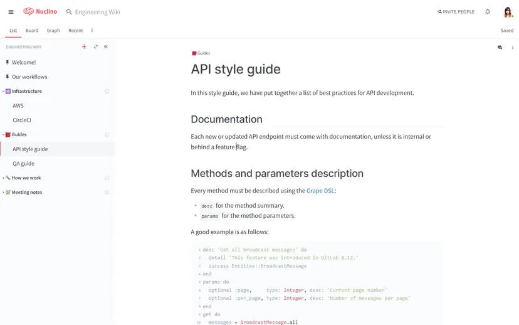Collapse the sidebar with double chevron

(106, 46)
